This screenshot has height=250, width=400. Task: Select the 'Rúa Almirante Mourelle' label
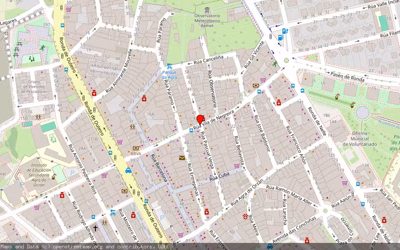tap(119, 71)
